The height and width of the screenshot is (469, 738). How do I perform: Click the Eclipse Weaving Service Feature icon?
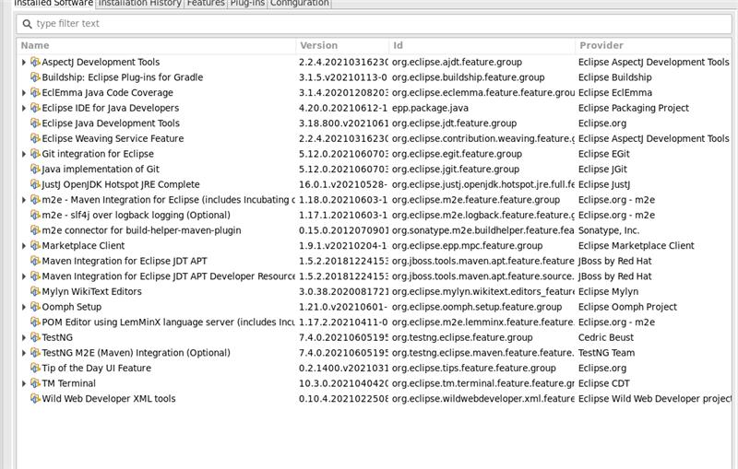point(35,138)
